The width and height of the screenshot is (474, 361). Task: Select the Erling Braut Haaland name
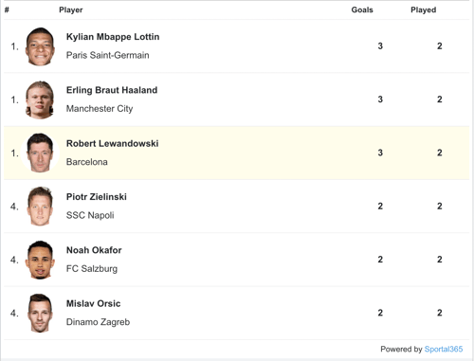pyautogui.click(x=112, y=90)
